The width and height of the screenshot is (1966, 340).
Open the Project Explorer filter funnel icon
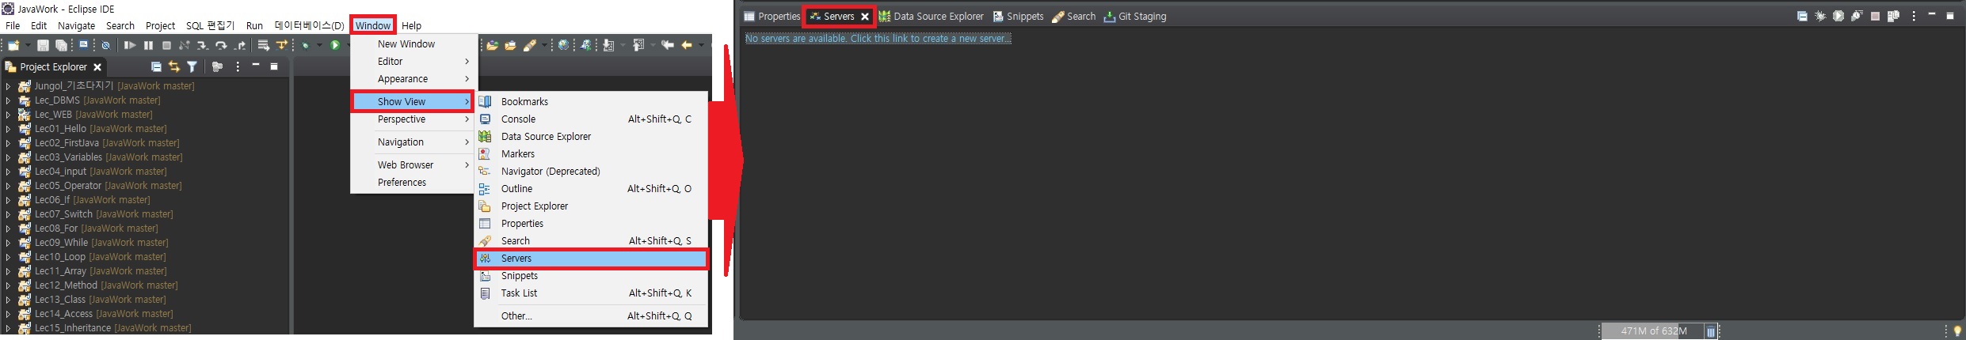[x=192, y=67]
